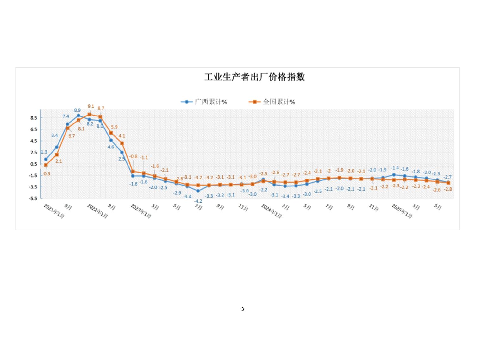Click the 0.5 y-axis label
Viewport: 481px width, 340px height.
pos(34,164)
